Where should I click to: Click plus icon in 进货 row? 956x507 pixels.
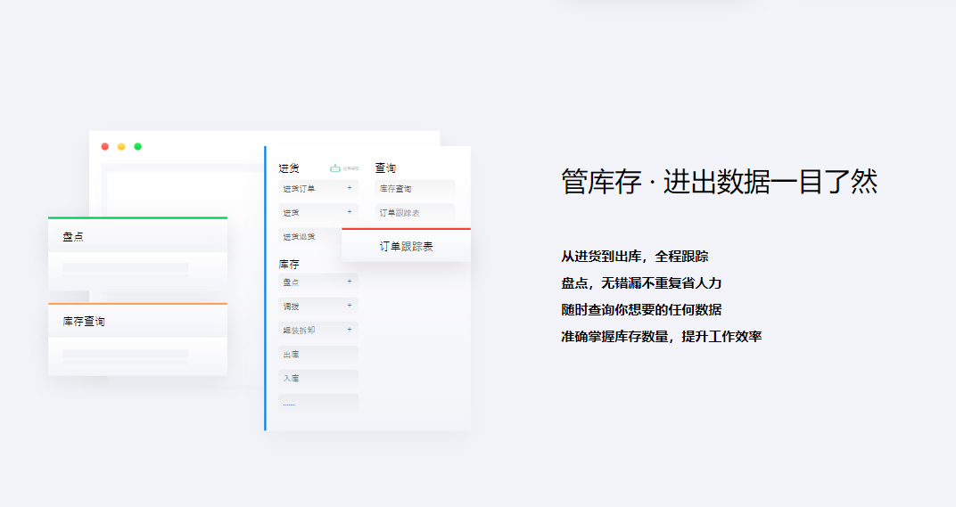pos(350,212)
